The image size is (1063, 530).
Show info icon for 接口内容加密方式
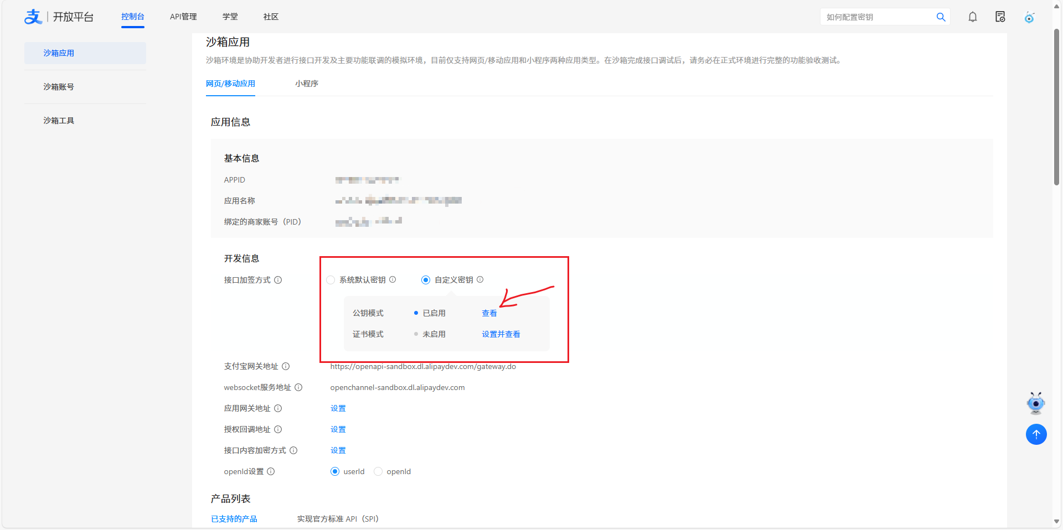(293, 450)
